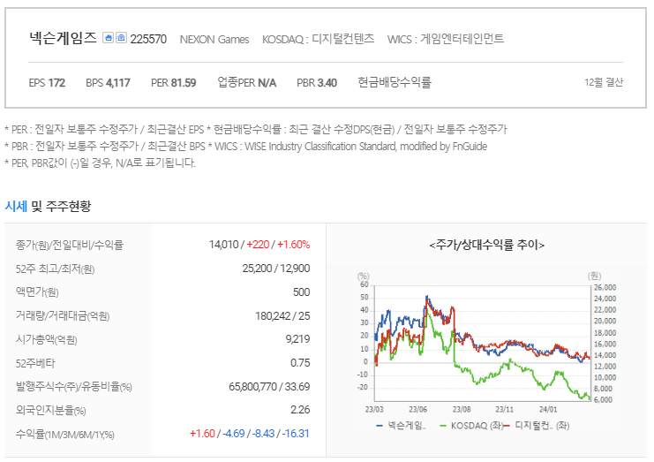Click the foreign ownership value 2.26
654x462 pixels.
click(x=300, y=410)
